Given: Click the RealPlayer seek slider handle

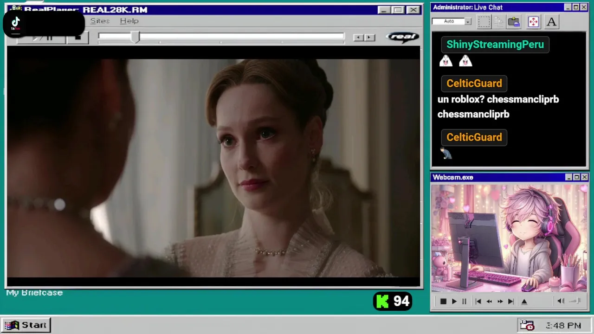Looking at the screenshot, I should tap(135, 37).
